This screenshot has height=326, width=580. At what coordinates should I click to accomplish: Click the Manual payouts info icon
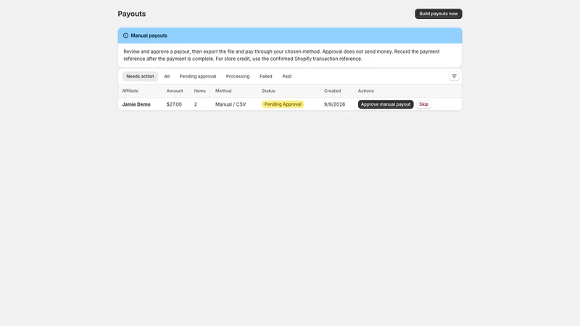(125, 35)
